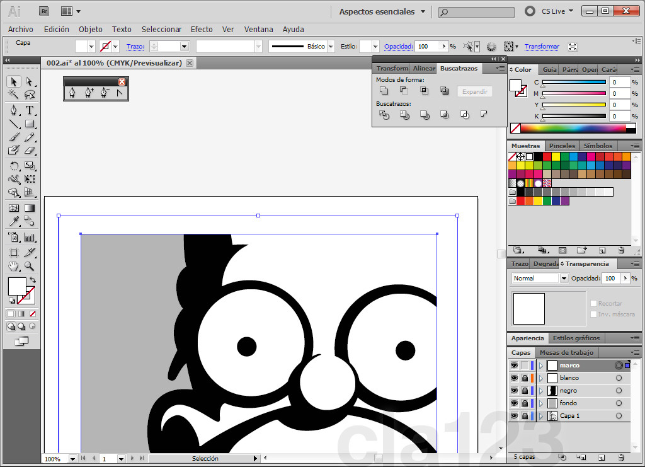Hide the negro layer

pos(514,391)
